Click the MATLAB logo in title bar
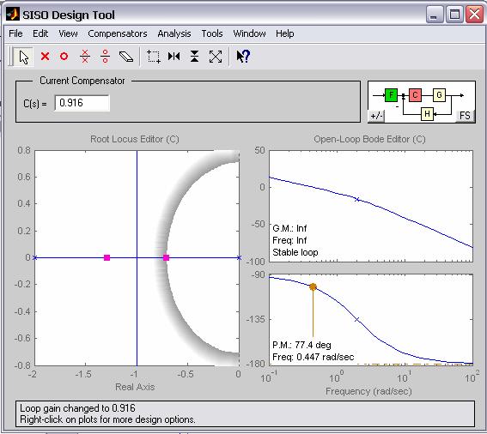Screen dimensions: 487x434 [13, 15]
